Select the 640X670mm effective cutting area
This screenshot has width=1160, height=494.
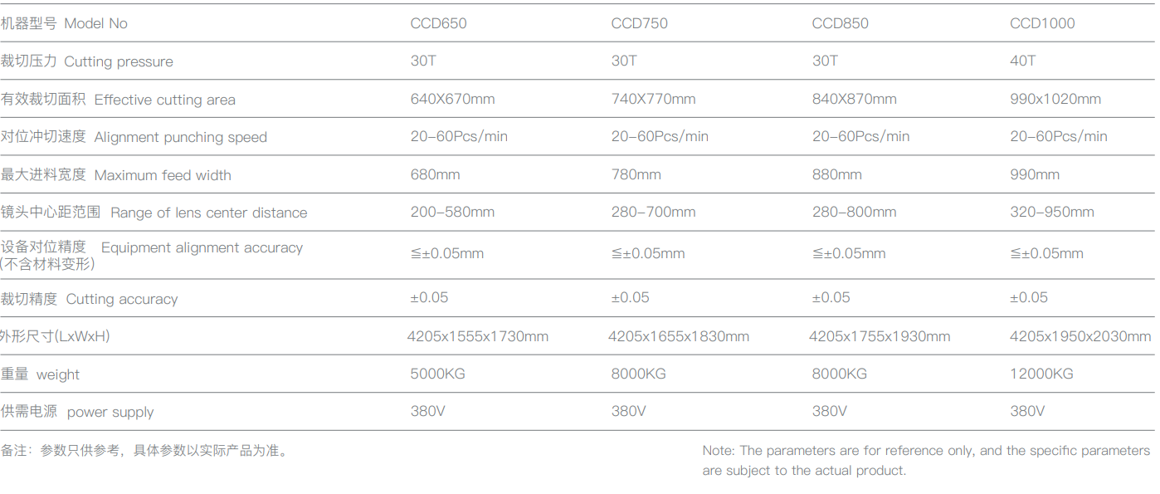(x=452, y=99)
